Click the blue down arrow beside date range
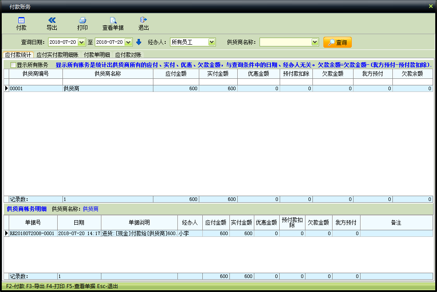Image resolution: width=437 pixels, height=292 pixels. coord(139,42)
